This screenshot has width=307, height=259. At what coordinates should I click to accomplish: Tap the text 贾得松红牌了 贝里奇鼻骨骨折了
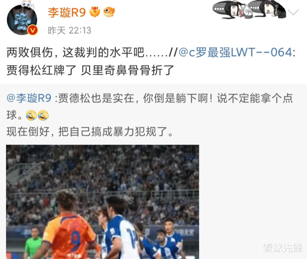90,70
